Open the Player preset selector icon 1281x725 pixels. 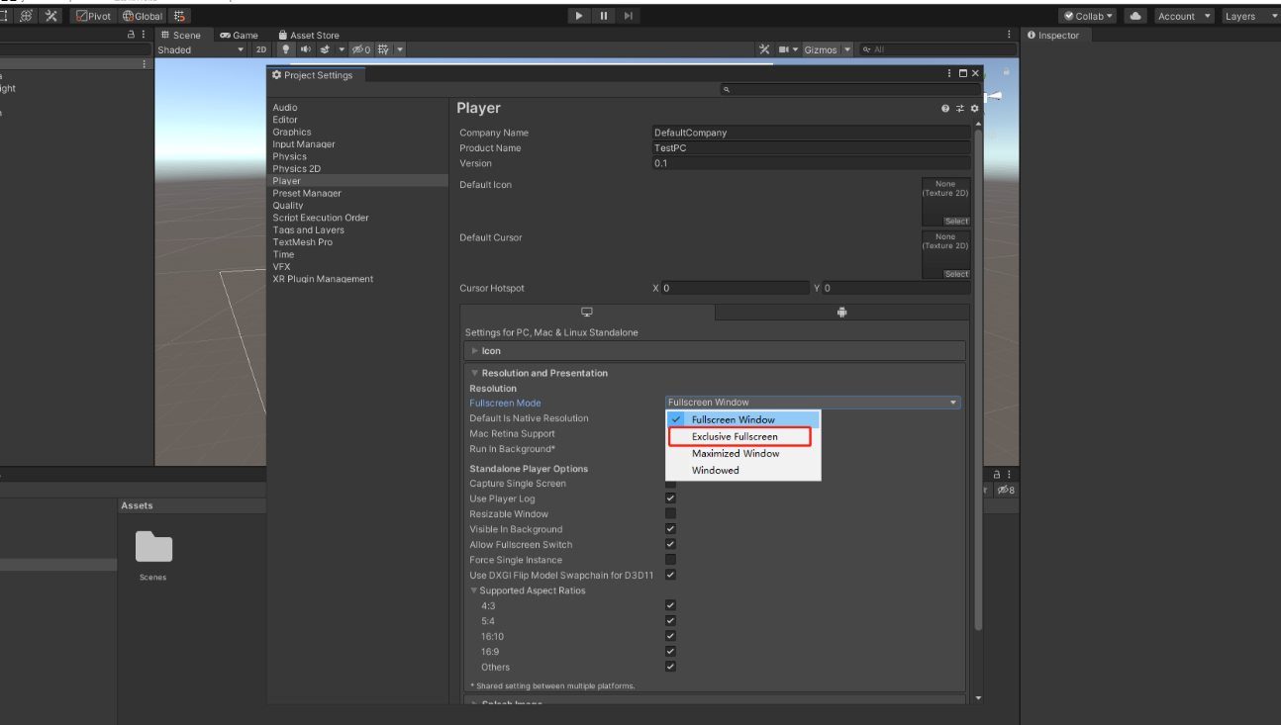(959, 109)
